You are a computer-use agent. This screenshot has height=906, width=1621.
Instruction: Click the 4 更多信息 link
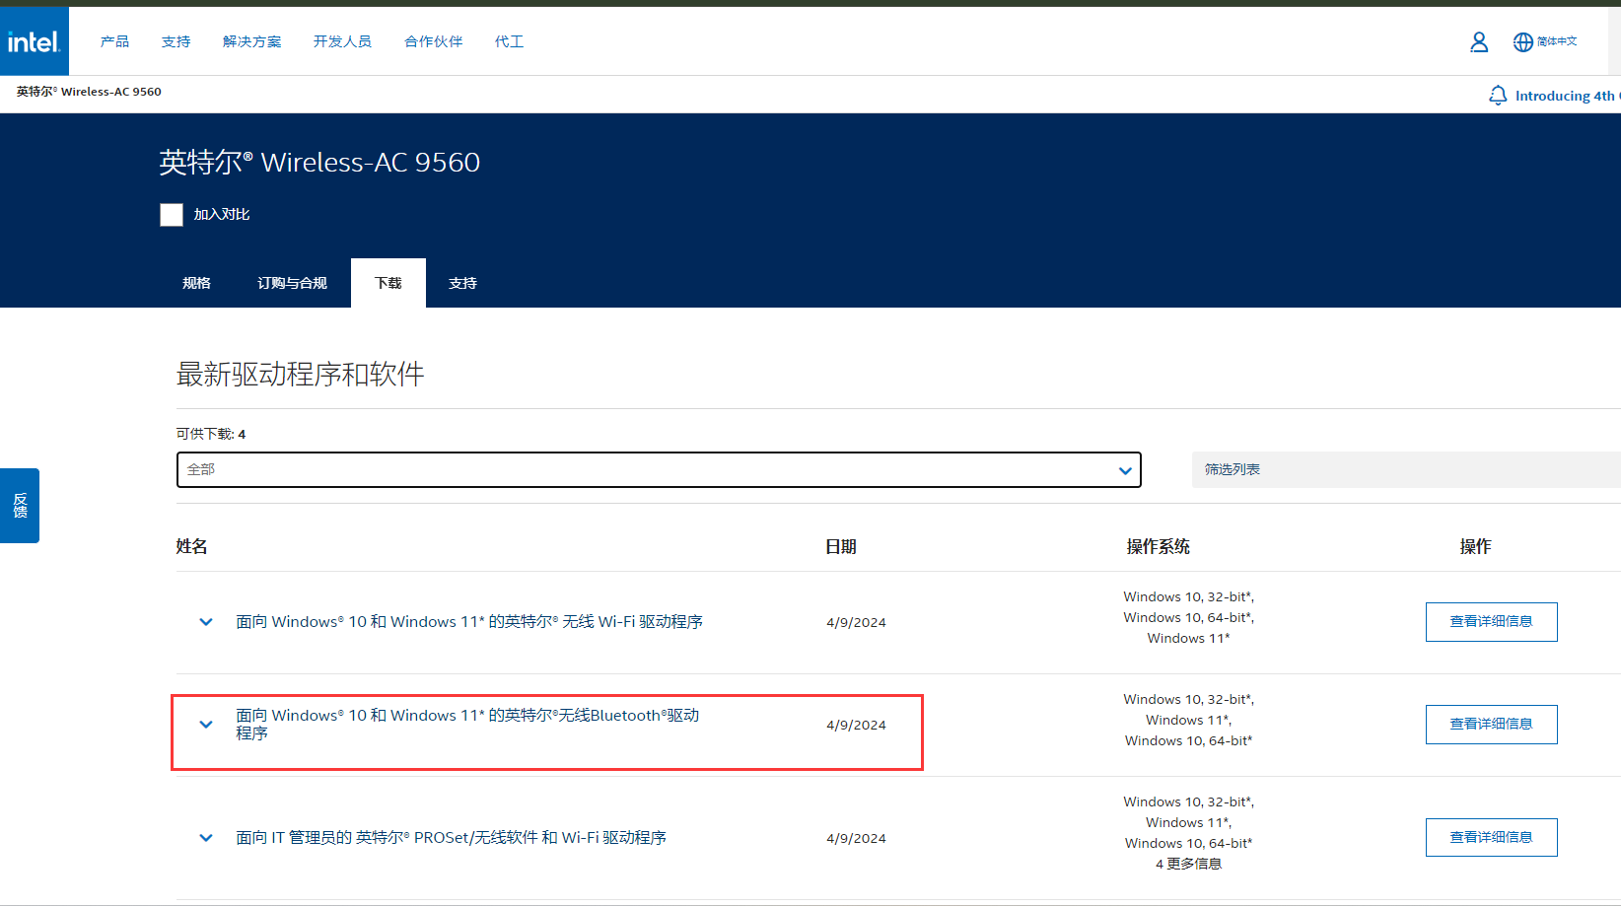pos(1188,865)
